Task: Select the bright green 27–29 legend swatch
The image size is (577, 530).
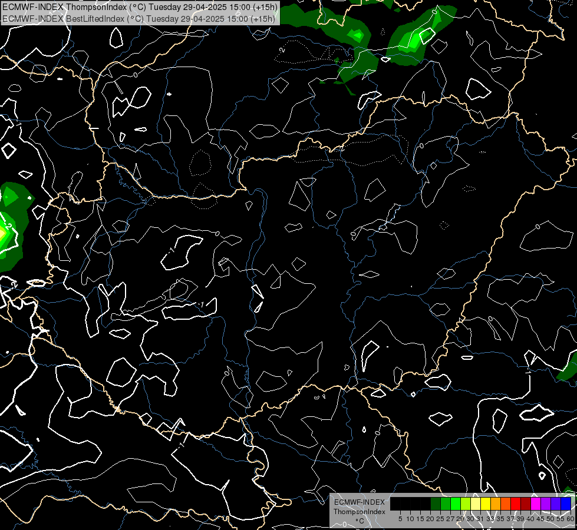Action: pyautogui.click(x=456, y=503)
